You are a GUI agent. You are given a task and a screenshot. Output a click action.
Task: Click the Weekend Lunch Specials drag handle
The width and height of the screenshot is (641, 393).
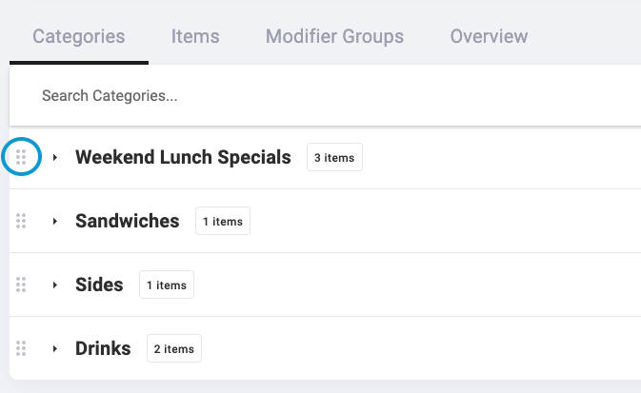click(21, 157)
